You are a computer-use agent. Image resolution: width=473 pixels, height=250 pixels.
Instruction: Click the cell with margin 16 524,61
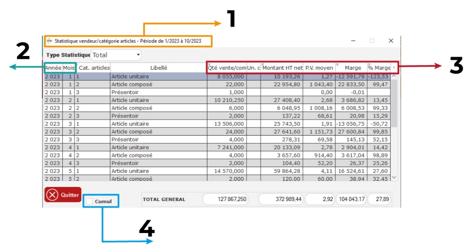point(351,171)
